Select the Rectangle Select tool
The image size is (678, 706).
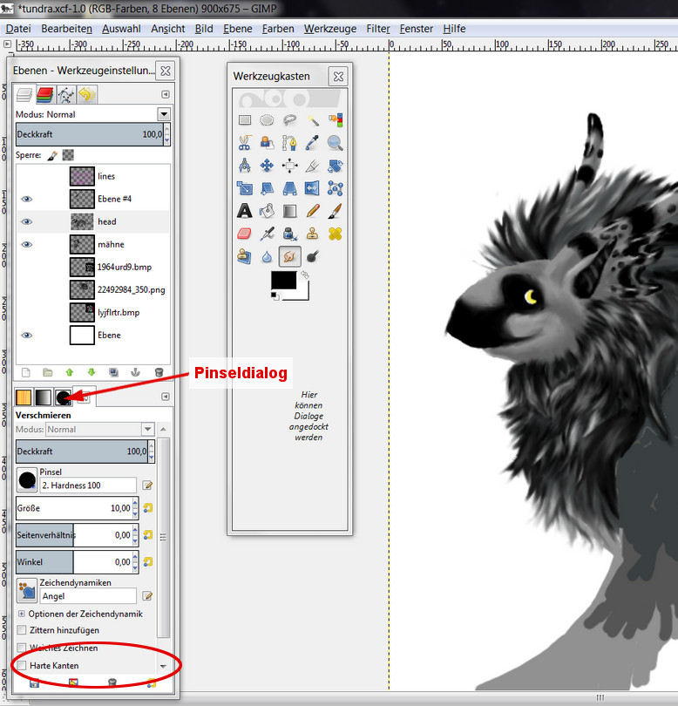245,120
